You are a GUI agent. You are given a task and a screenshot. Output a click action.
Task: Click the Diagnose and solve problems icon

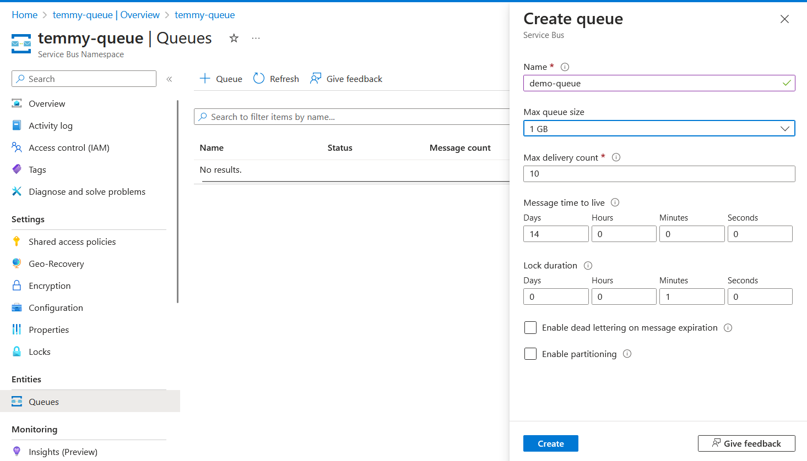tap(17, 191)
